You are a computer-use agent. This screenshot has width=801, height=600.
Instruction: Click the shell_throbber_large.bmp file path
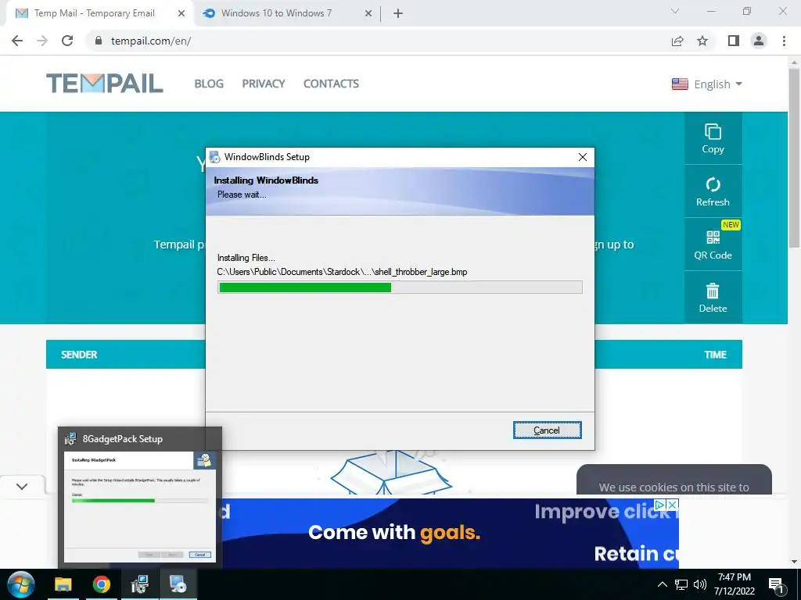point(343,272)
